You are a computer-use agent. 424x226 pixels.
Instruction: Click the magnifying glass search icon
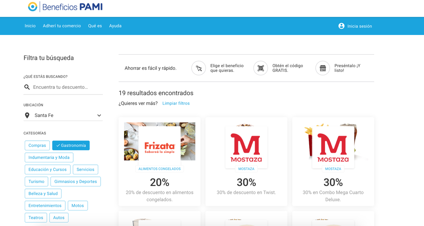click(27, 87)
